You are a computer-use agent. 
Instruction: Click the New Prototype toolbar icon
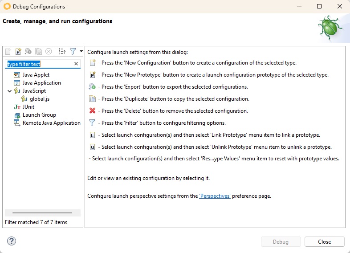(18, 51)
